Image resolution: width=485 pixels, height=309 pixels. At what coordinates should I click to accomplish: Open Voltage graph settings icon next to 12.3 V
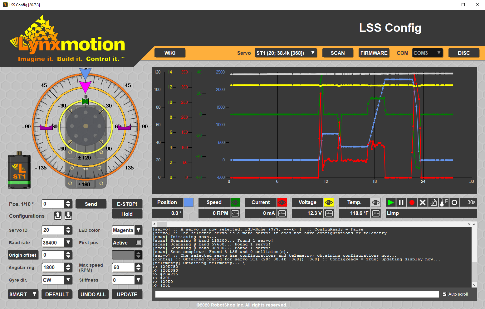(x=329, y=213)
